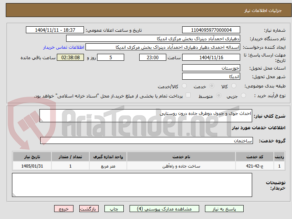Click service code cell ج-42-421
The image size is (292, 219).
(x=254, y=166)
